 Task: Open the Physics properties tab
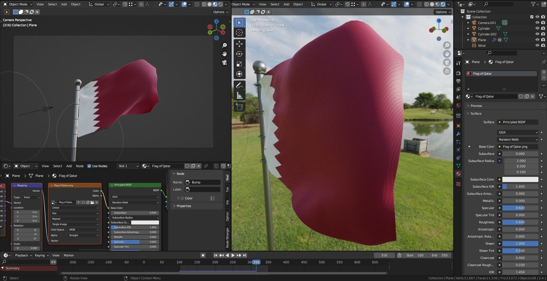458,150
